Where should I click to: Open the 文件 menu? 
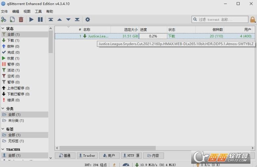[4, 11]
